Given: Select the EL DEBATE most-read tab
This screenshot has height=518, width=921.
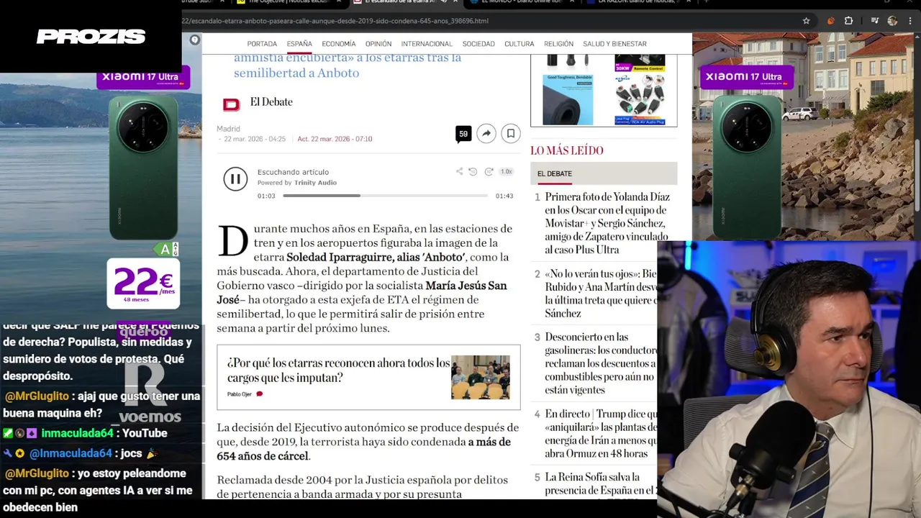Looking at the screenshot, I should coord(555,173).
